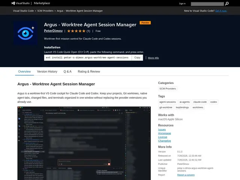Click the Argus breadcrumb entry
Image resolution: width=240 pixels, height=180 pixels.
[80, 11]
